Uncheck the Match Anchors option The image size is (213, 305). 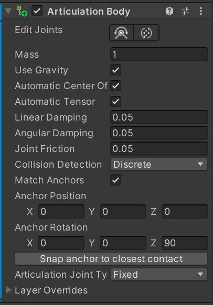tap(115, 180)
